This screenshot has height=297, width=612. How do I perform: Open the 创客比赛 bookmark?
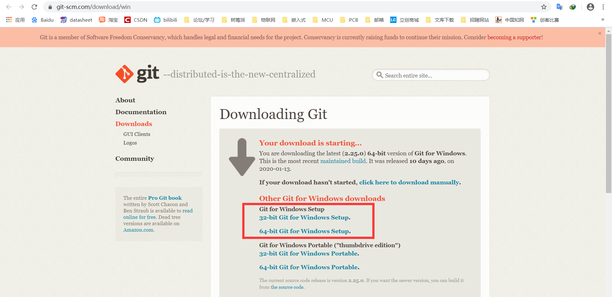[x=545, y=20]
